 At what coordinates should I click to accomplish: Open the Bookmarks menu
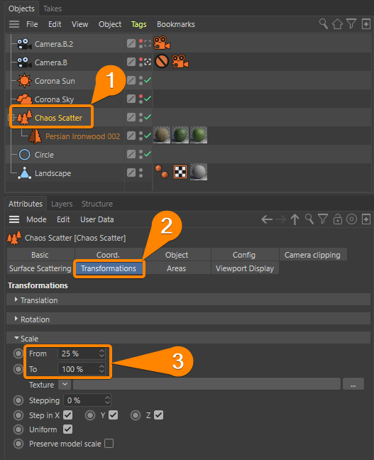coord(176,24)
